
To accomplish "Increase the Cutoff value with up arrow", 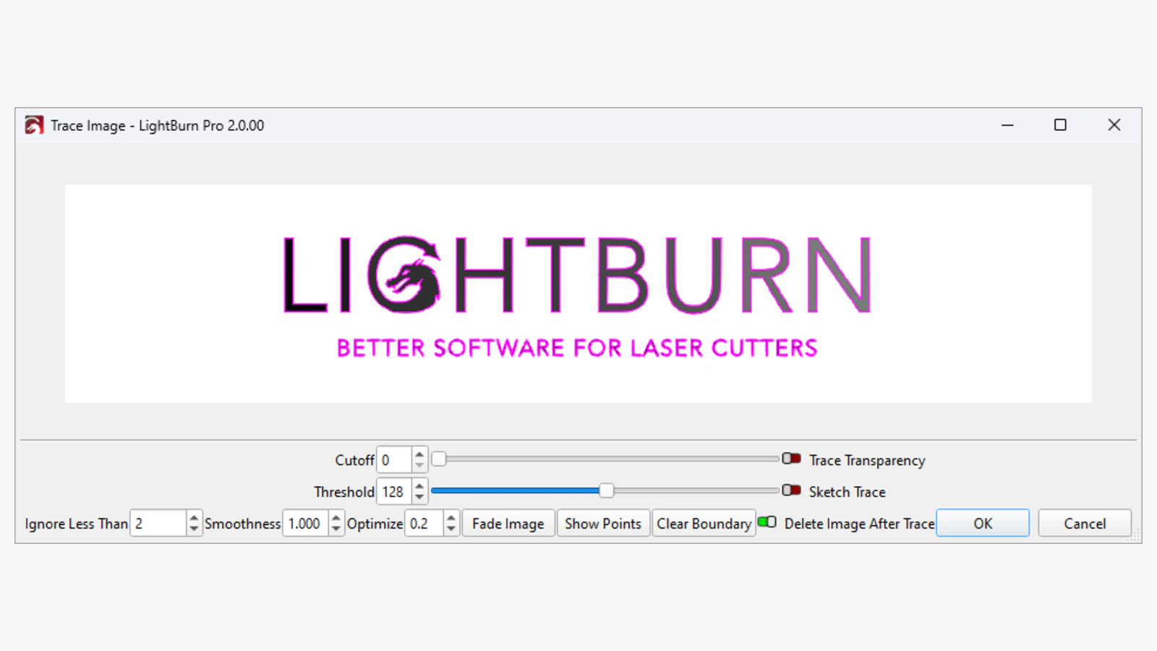I will pyautogui.click(x=419, y=454).
